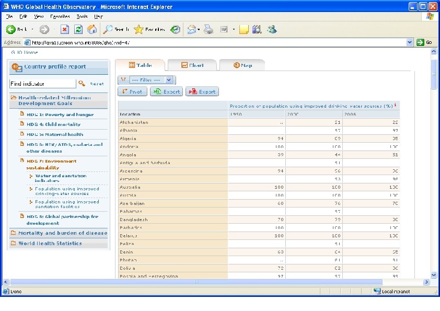Open the Favorites menu

tap(60, 16)
